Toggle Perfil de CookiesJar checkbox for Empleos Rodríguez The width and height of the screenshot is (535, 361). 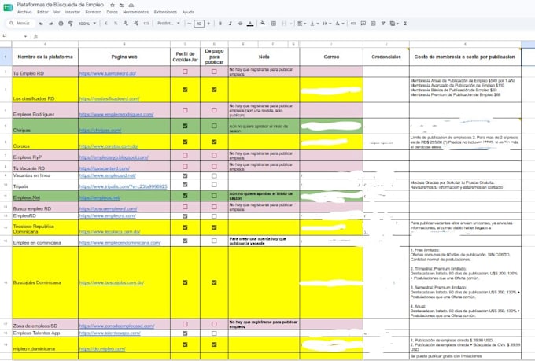[185, 110]
